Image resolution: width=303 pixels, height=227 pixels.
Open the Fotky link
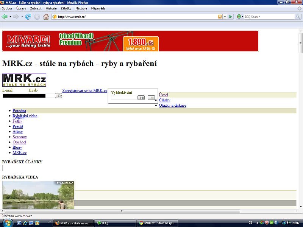[17, 121]
